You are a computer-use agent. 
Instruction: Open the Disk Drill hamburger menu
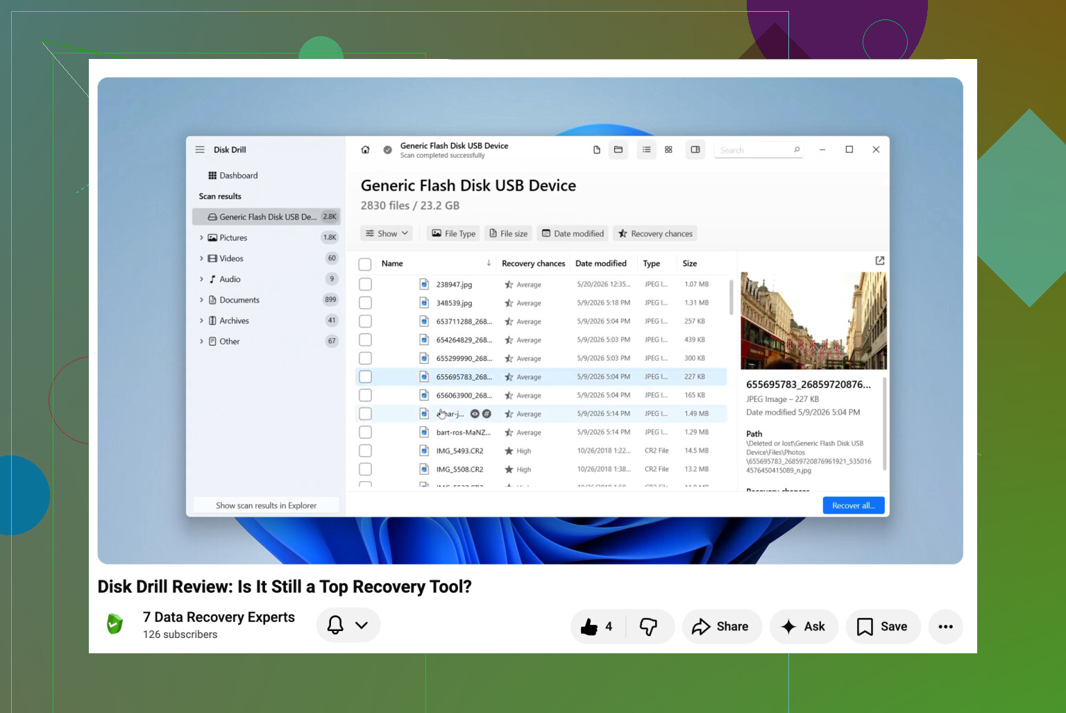tap(200, 150)
